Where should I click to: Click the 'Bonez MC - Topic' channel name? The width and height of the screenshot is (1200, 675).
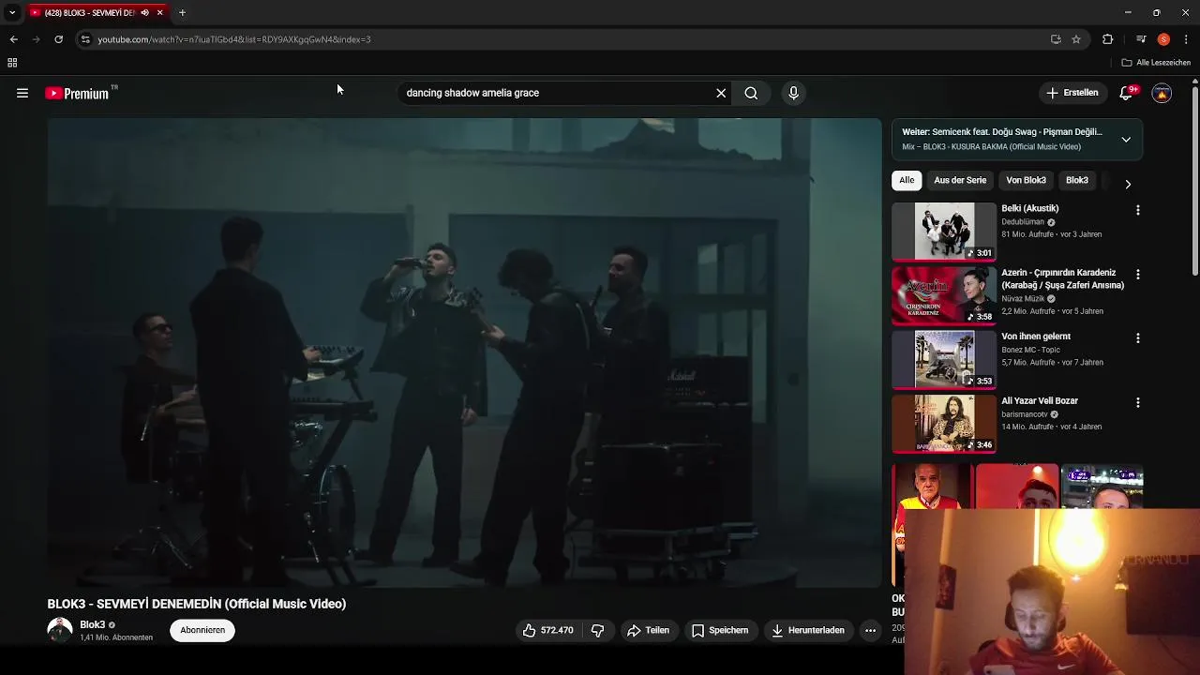(1030, 350)
